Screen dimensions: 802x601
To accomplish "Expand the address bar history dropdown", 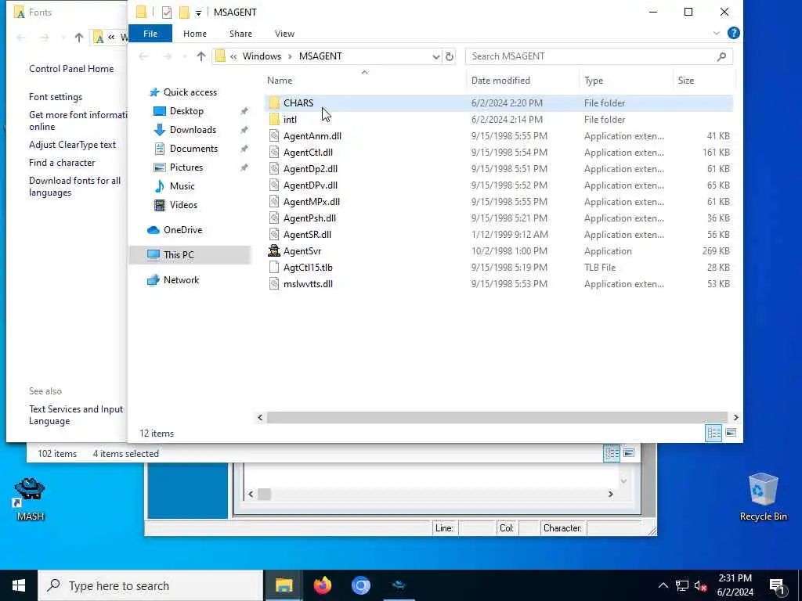I will 435,56.
